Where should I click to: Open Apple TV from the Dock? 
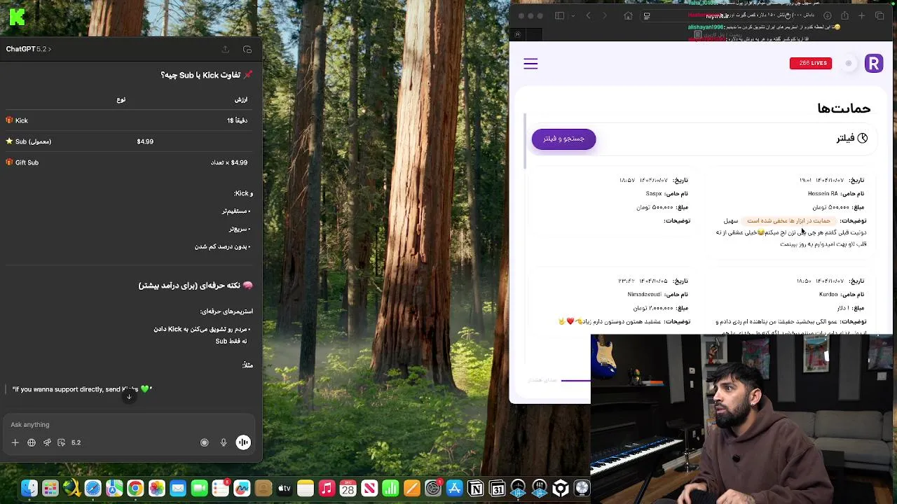point(285,488)
